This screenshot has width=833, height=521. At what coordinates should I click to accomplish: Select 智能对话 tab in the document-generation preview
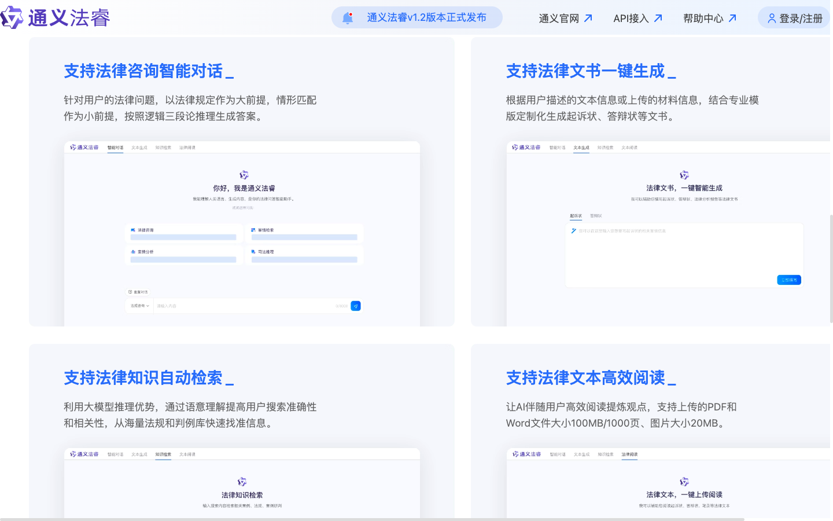(558, 148)
